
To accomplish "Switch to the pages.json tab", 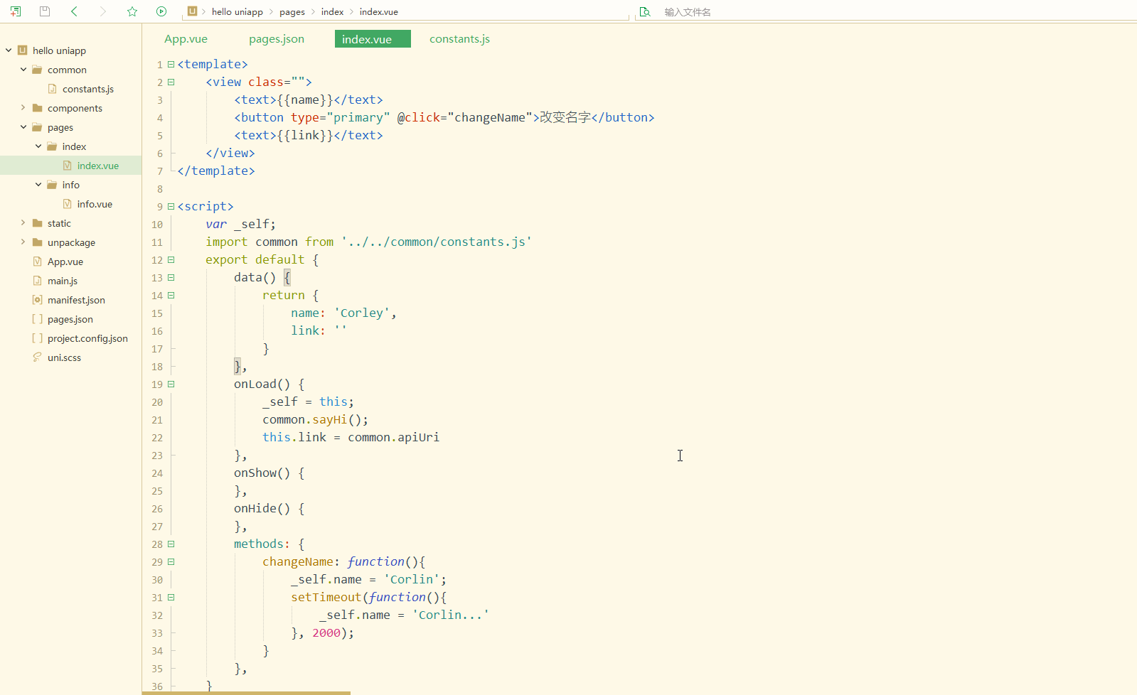I will (277, 39).
